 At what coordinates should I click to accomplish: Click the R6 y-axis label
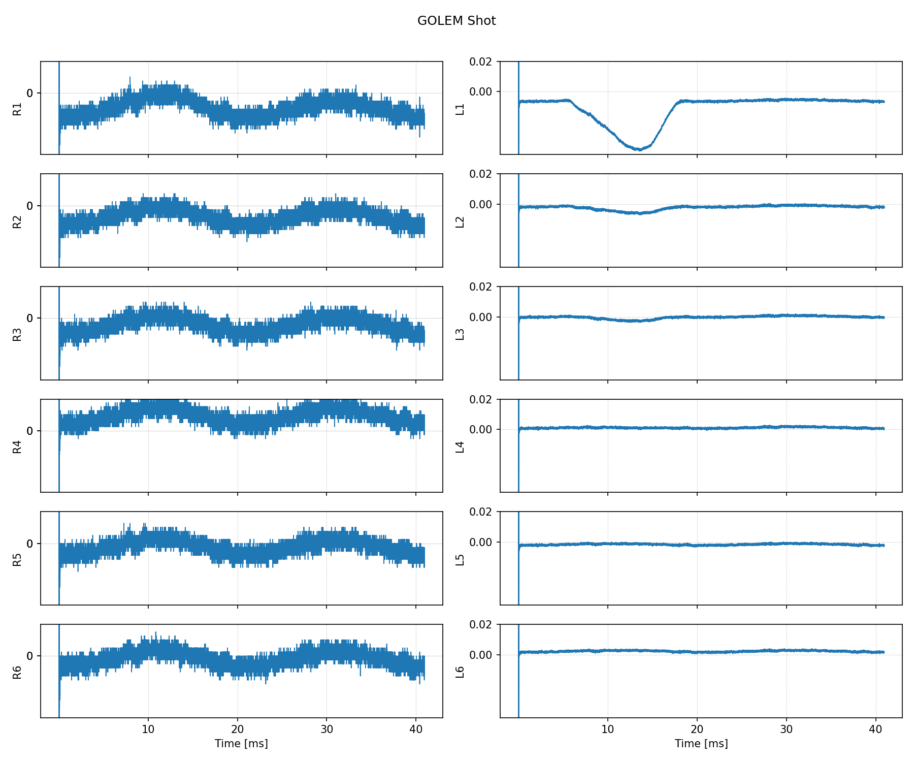pos(17,672)
